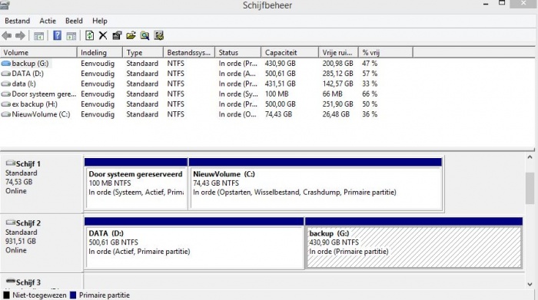Sort by the Vrije ruimte column header

pyautogui.click(x=338, y=52)
